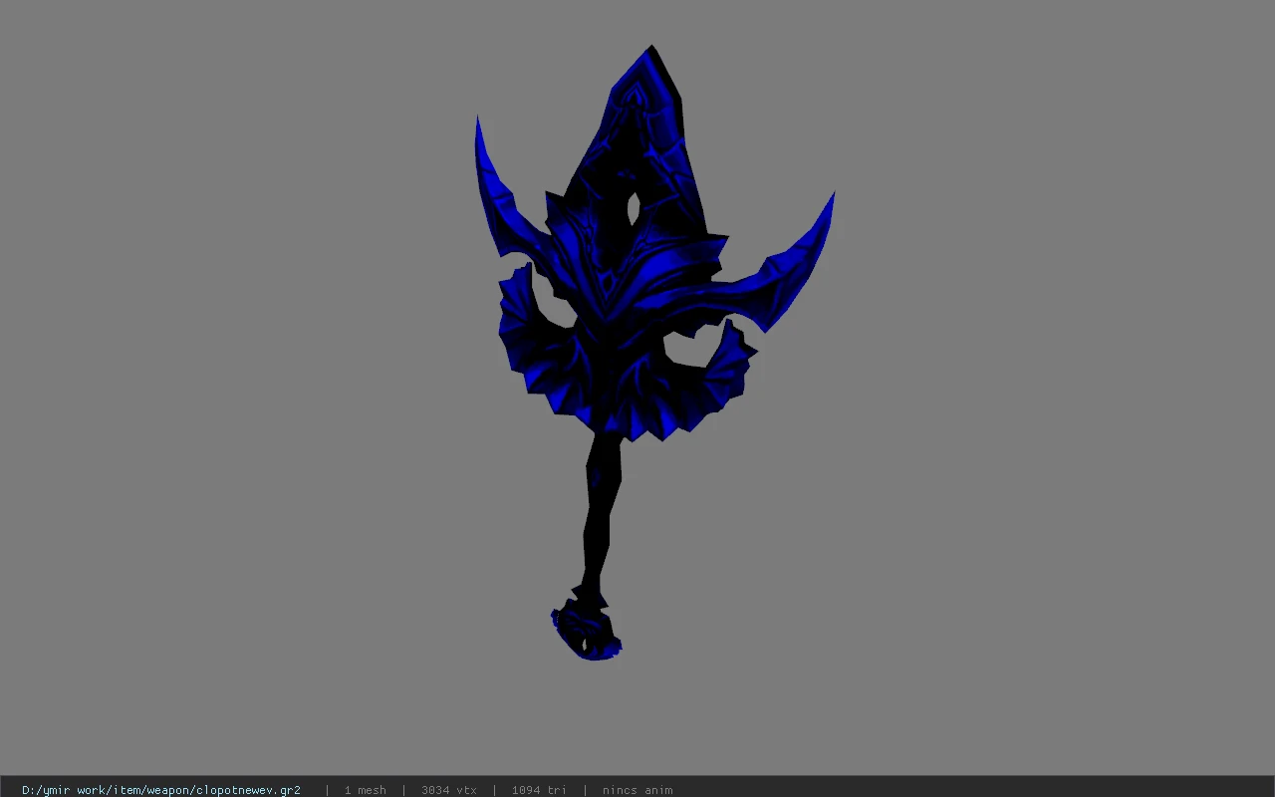Click the "1 mesh" status entry
1275x797 pixels.
366,790
